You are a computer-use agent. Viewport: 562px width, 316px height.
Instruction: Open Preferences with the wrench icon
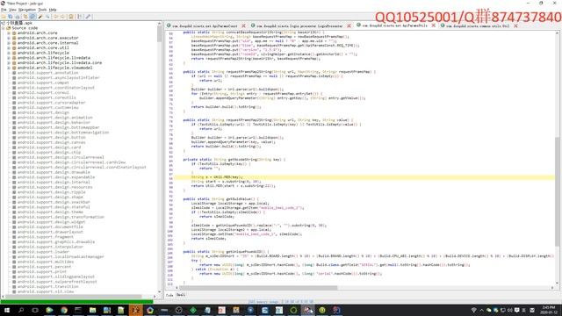tap(88, 17)
